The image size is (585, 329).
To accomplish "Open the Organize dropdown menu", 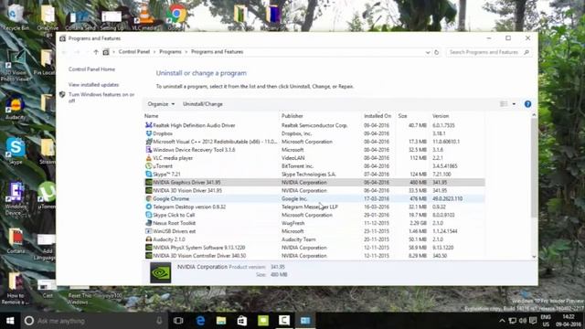I will tap(161, 104).
